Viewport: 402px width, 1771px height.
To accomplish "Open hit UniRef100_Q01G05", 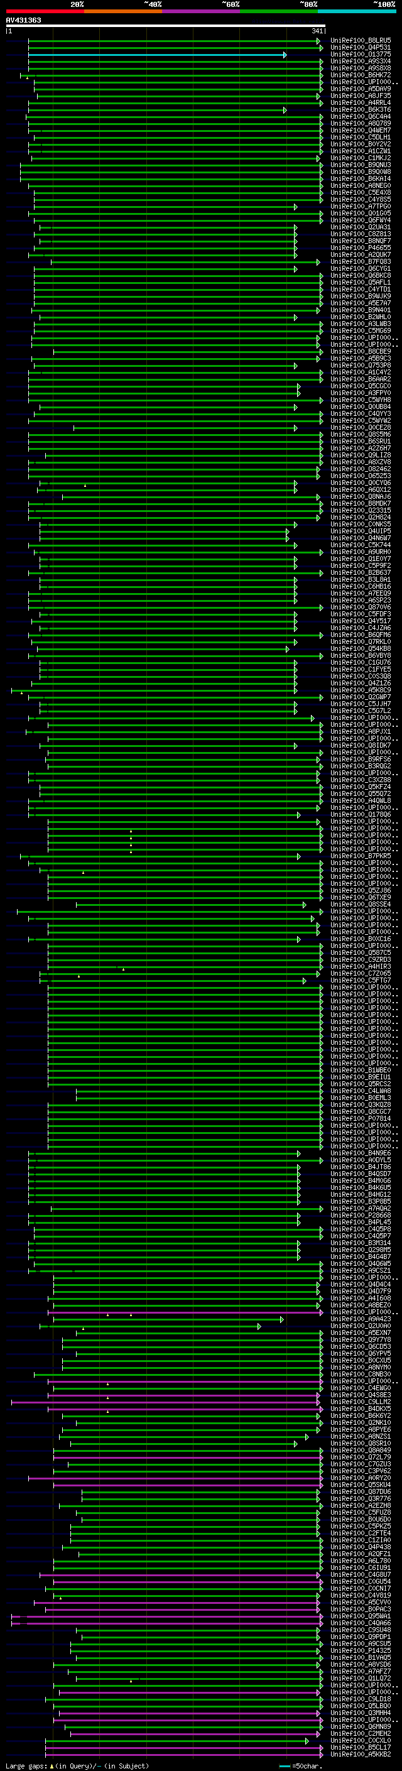I will coord(360,213).
